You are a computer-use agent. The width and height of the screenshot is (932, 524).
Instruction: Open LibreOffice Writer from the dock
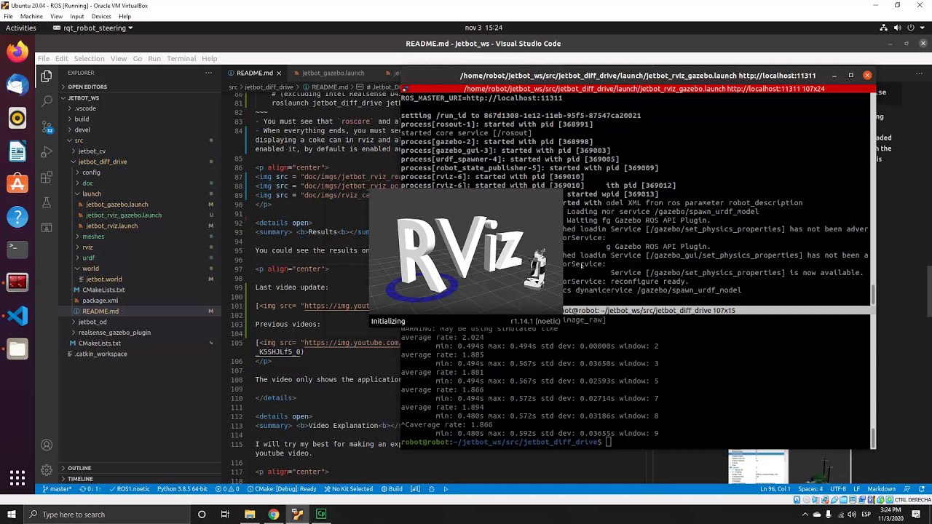pos(17,151)
